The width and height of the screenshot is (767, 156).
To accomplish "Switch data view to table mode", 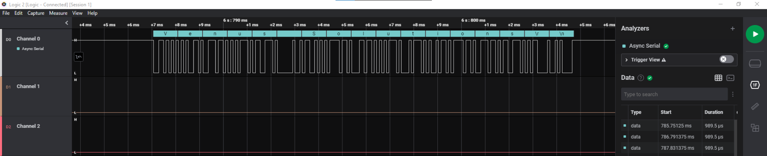I will click(x=718, y=78).
